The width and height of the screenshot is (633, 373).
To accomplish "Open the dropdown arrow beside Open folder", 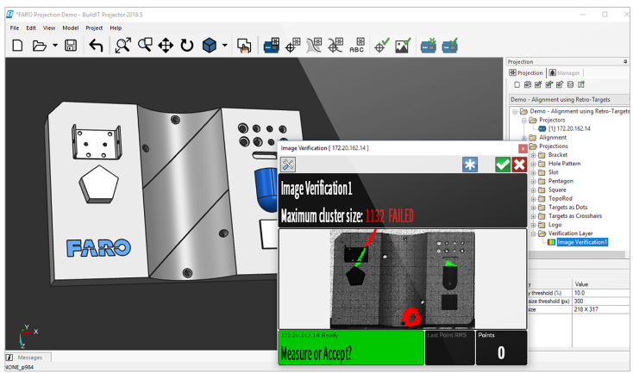I will [x=55, y=46].
